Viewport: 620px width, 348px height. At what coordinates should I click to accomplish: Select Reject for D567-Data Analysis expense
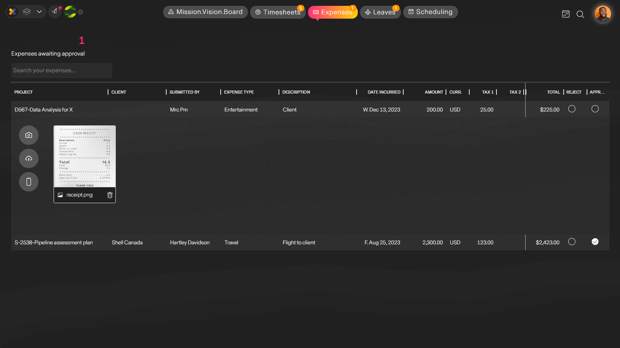tap(571, 109)
